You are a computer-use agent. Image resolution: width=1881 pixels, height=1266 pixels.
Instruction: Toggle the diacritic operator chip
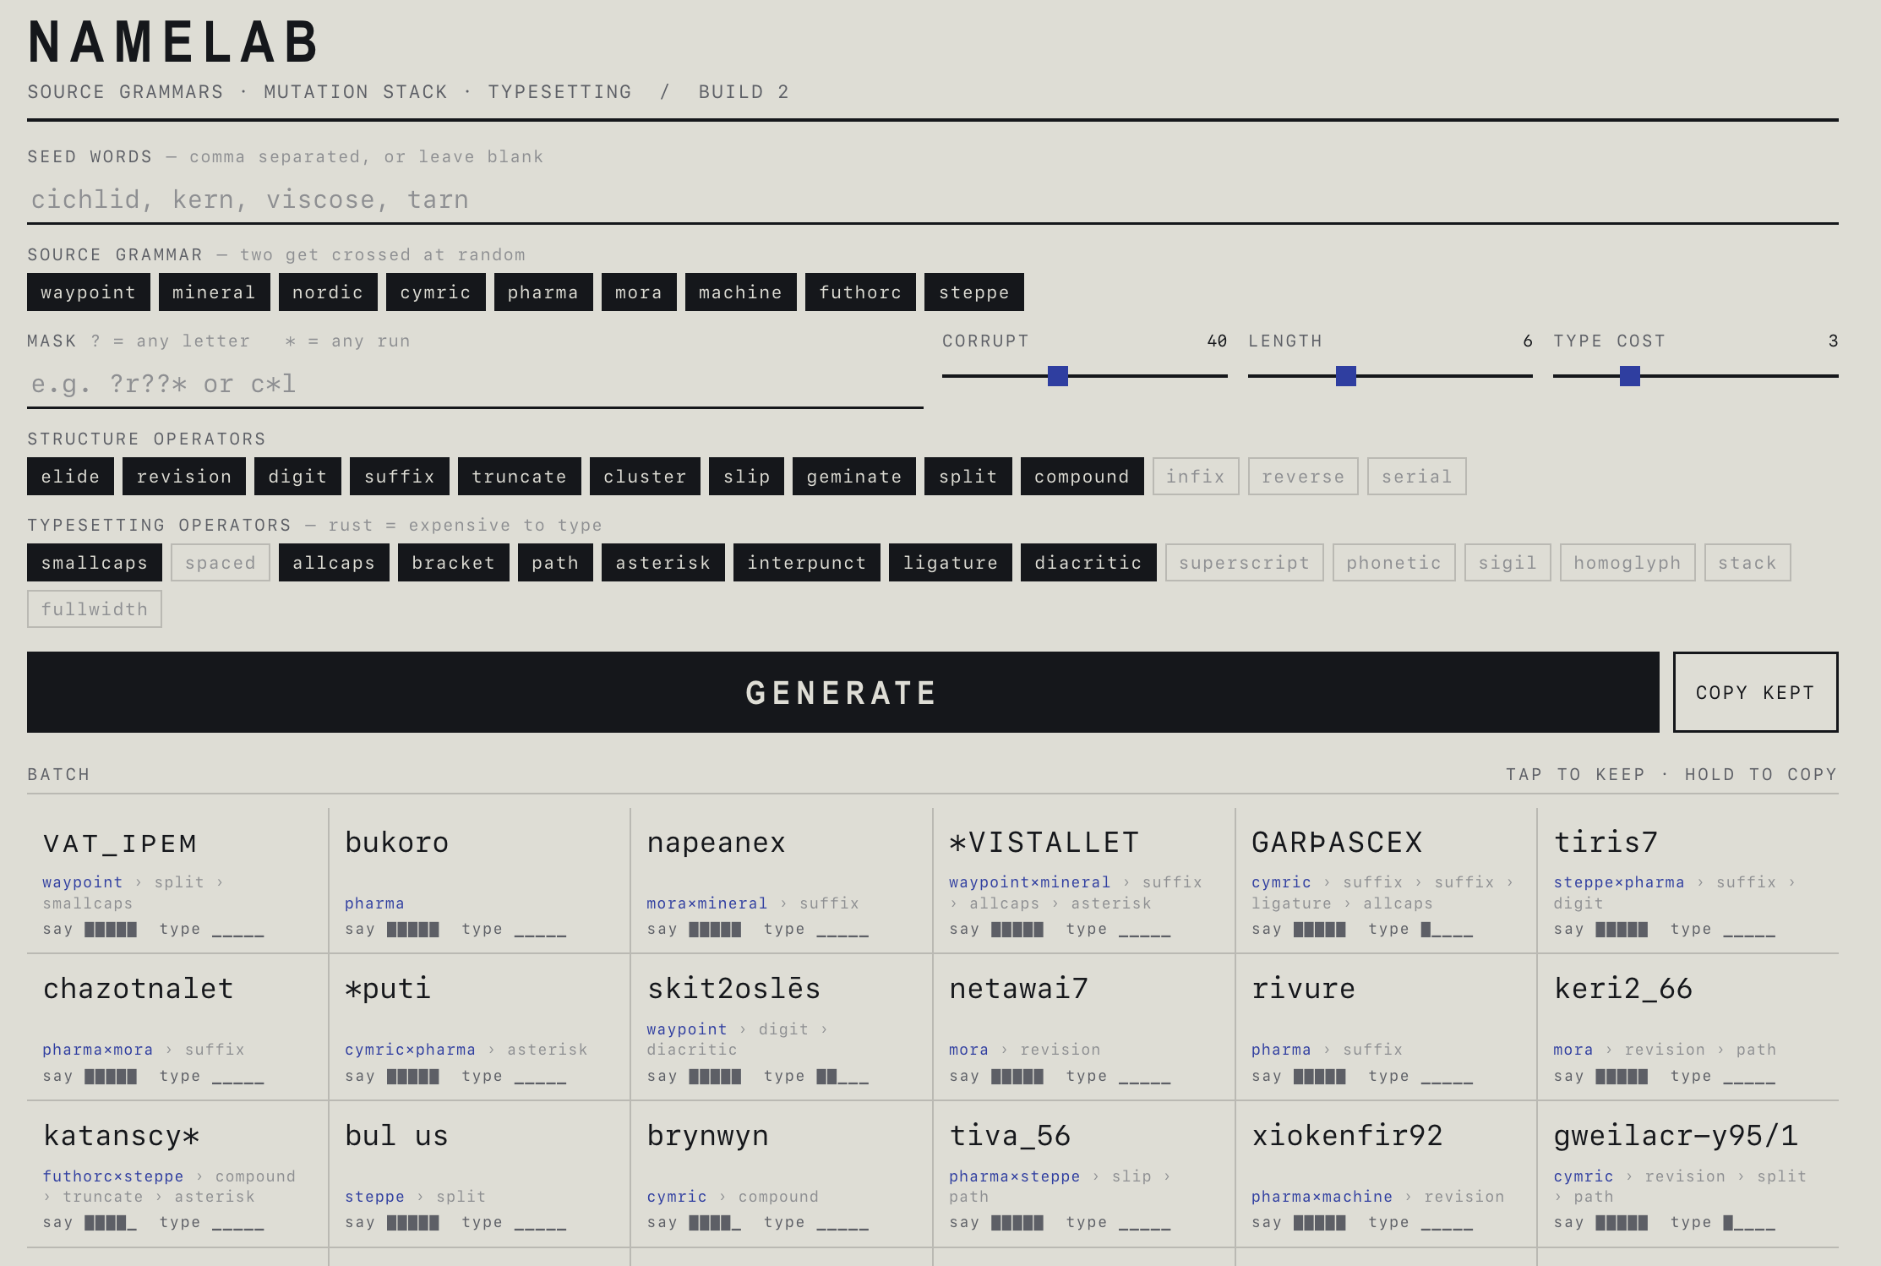pyautogui.click(x=1088, y=563)
